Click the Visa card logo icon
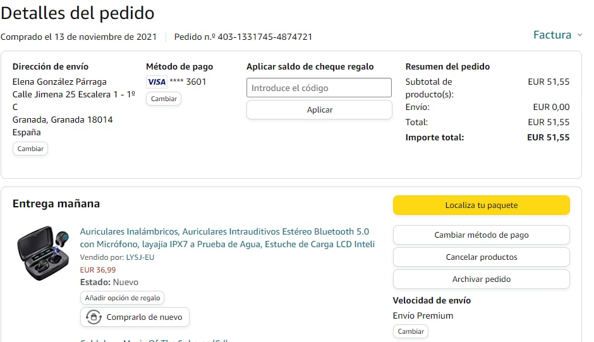This screenshot has width=594, height=342. 156,82
